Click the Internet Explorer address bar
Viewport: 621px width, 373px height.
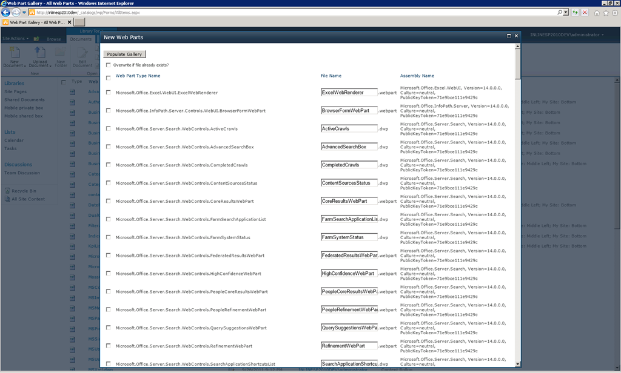pos(293,13)
